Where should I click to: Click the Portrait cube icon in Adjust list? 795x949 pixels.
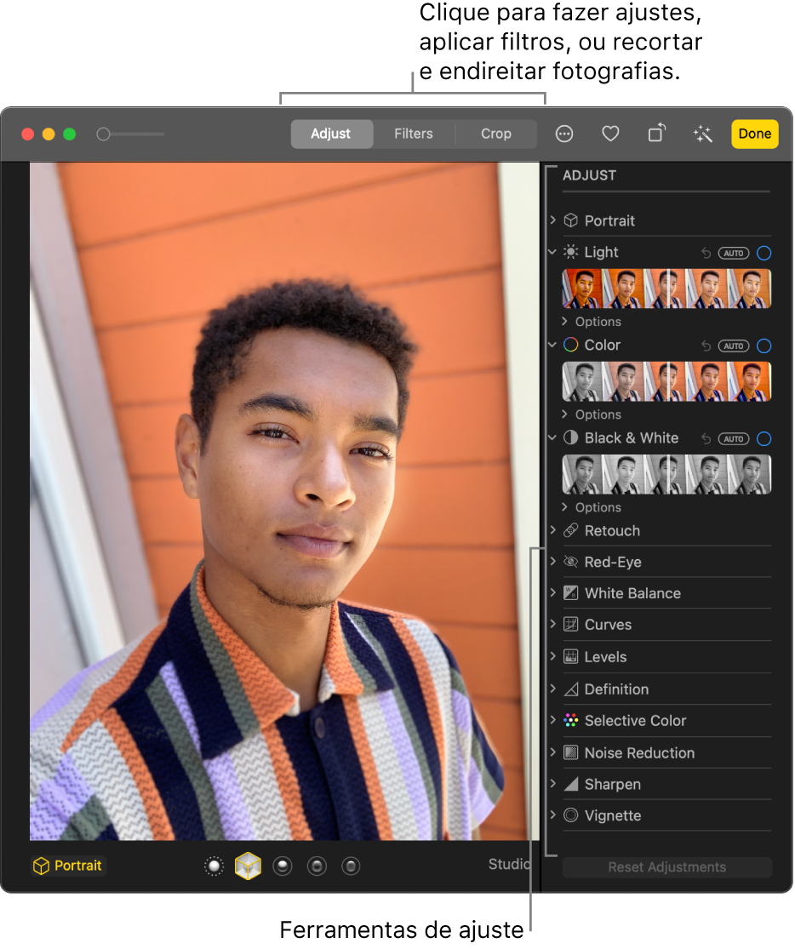(x=570, y=220)
